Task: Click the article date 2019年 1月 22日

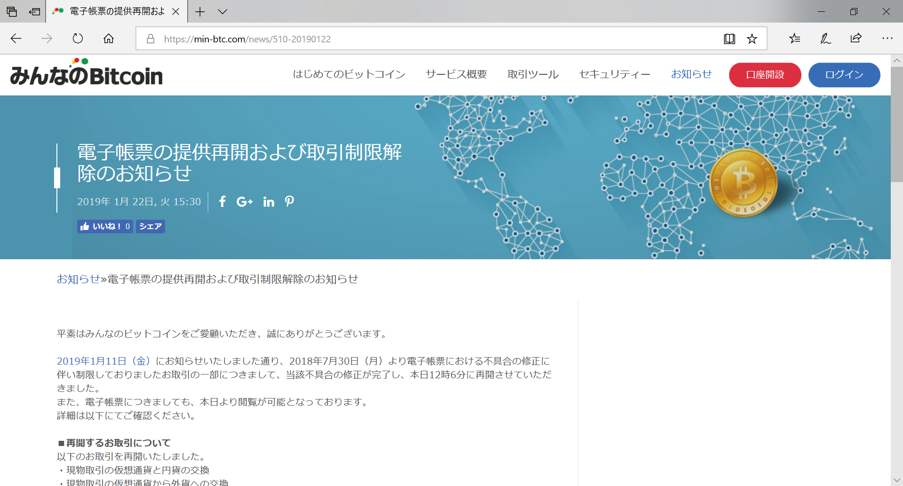Action: (139, 201)
